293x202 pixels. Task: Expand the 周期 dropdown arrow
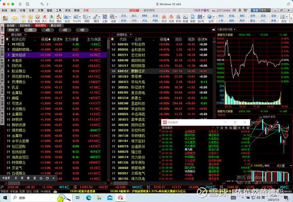click(x=90, y=17)
